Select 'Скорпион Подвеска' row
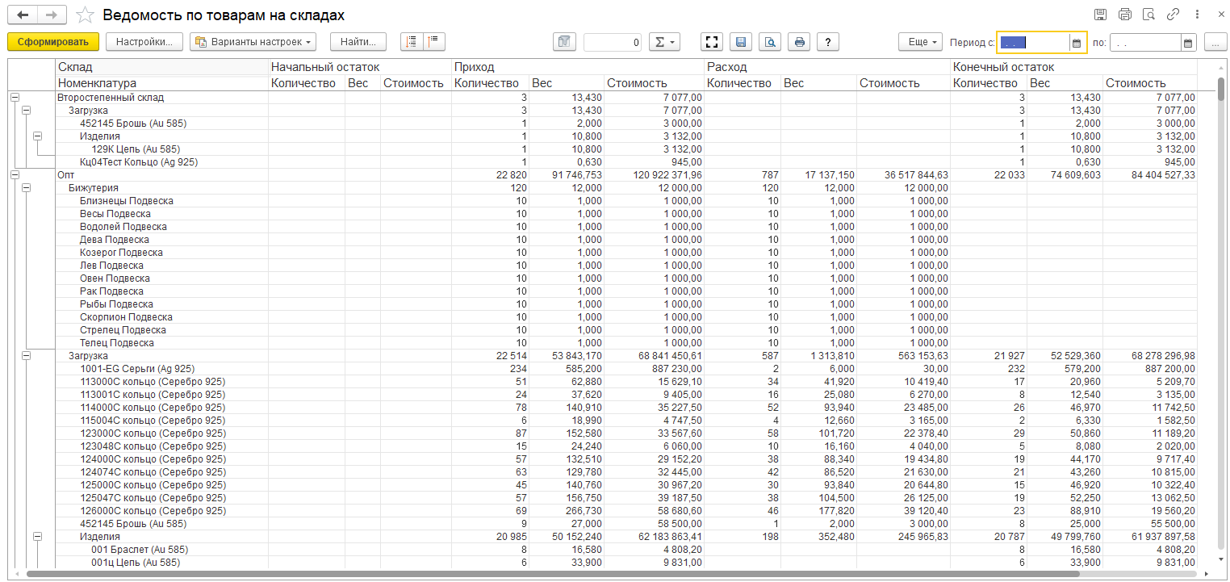1230x582 pixels. pyautogui.click(x=626, y=317)
